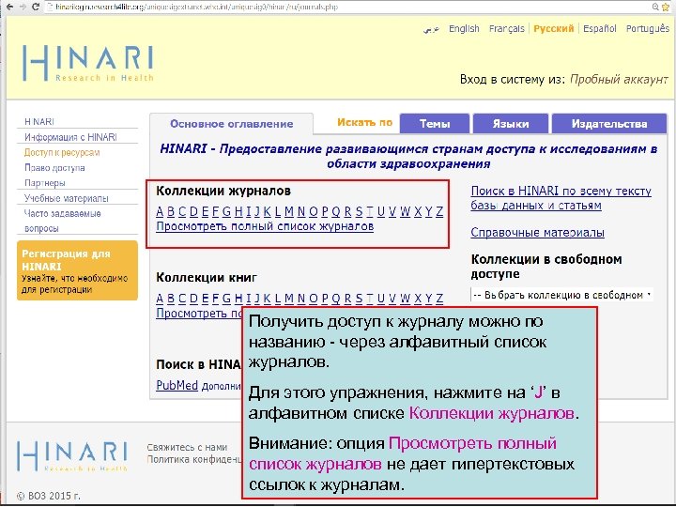Click Коллекции в свободном доступе heading
Screen dimensions: 676x507
(546, 267)
